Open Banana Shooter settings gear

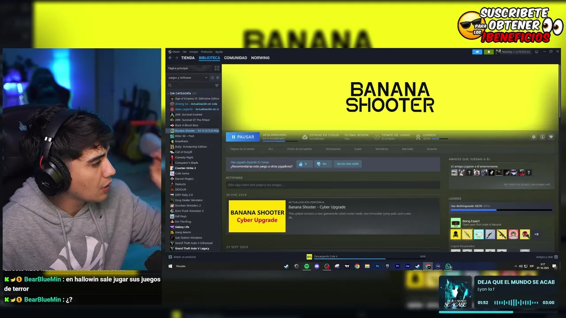534,137
